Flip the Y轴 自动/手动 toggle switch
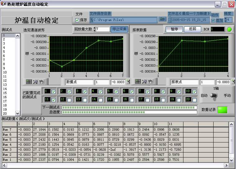Screen dimensions: 236x169 pos(214,96)
